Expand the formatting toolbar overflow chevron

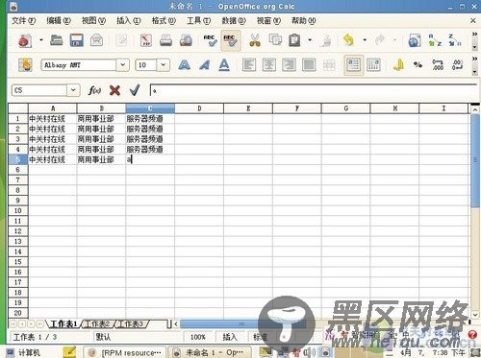coord(474,59)
